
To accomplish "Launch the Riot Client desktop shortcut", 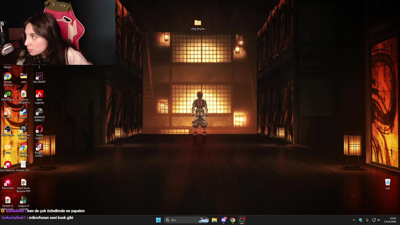I will pos(8,184).
